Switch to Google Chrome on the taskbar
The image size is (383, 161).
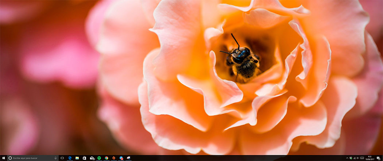(x=107, y=158)
